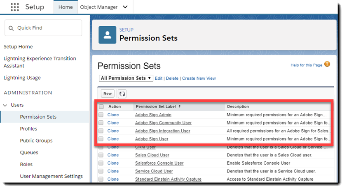Collapse the Users tree section
The width and height of the screenshot is (342, 186).
tap(5, 105)
